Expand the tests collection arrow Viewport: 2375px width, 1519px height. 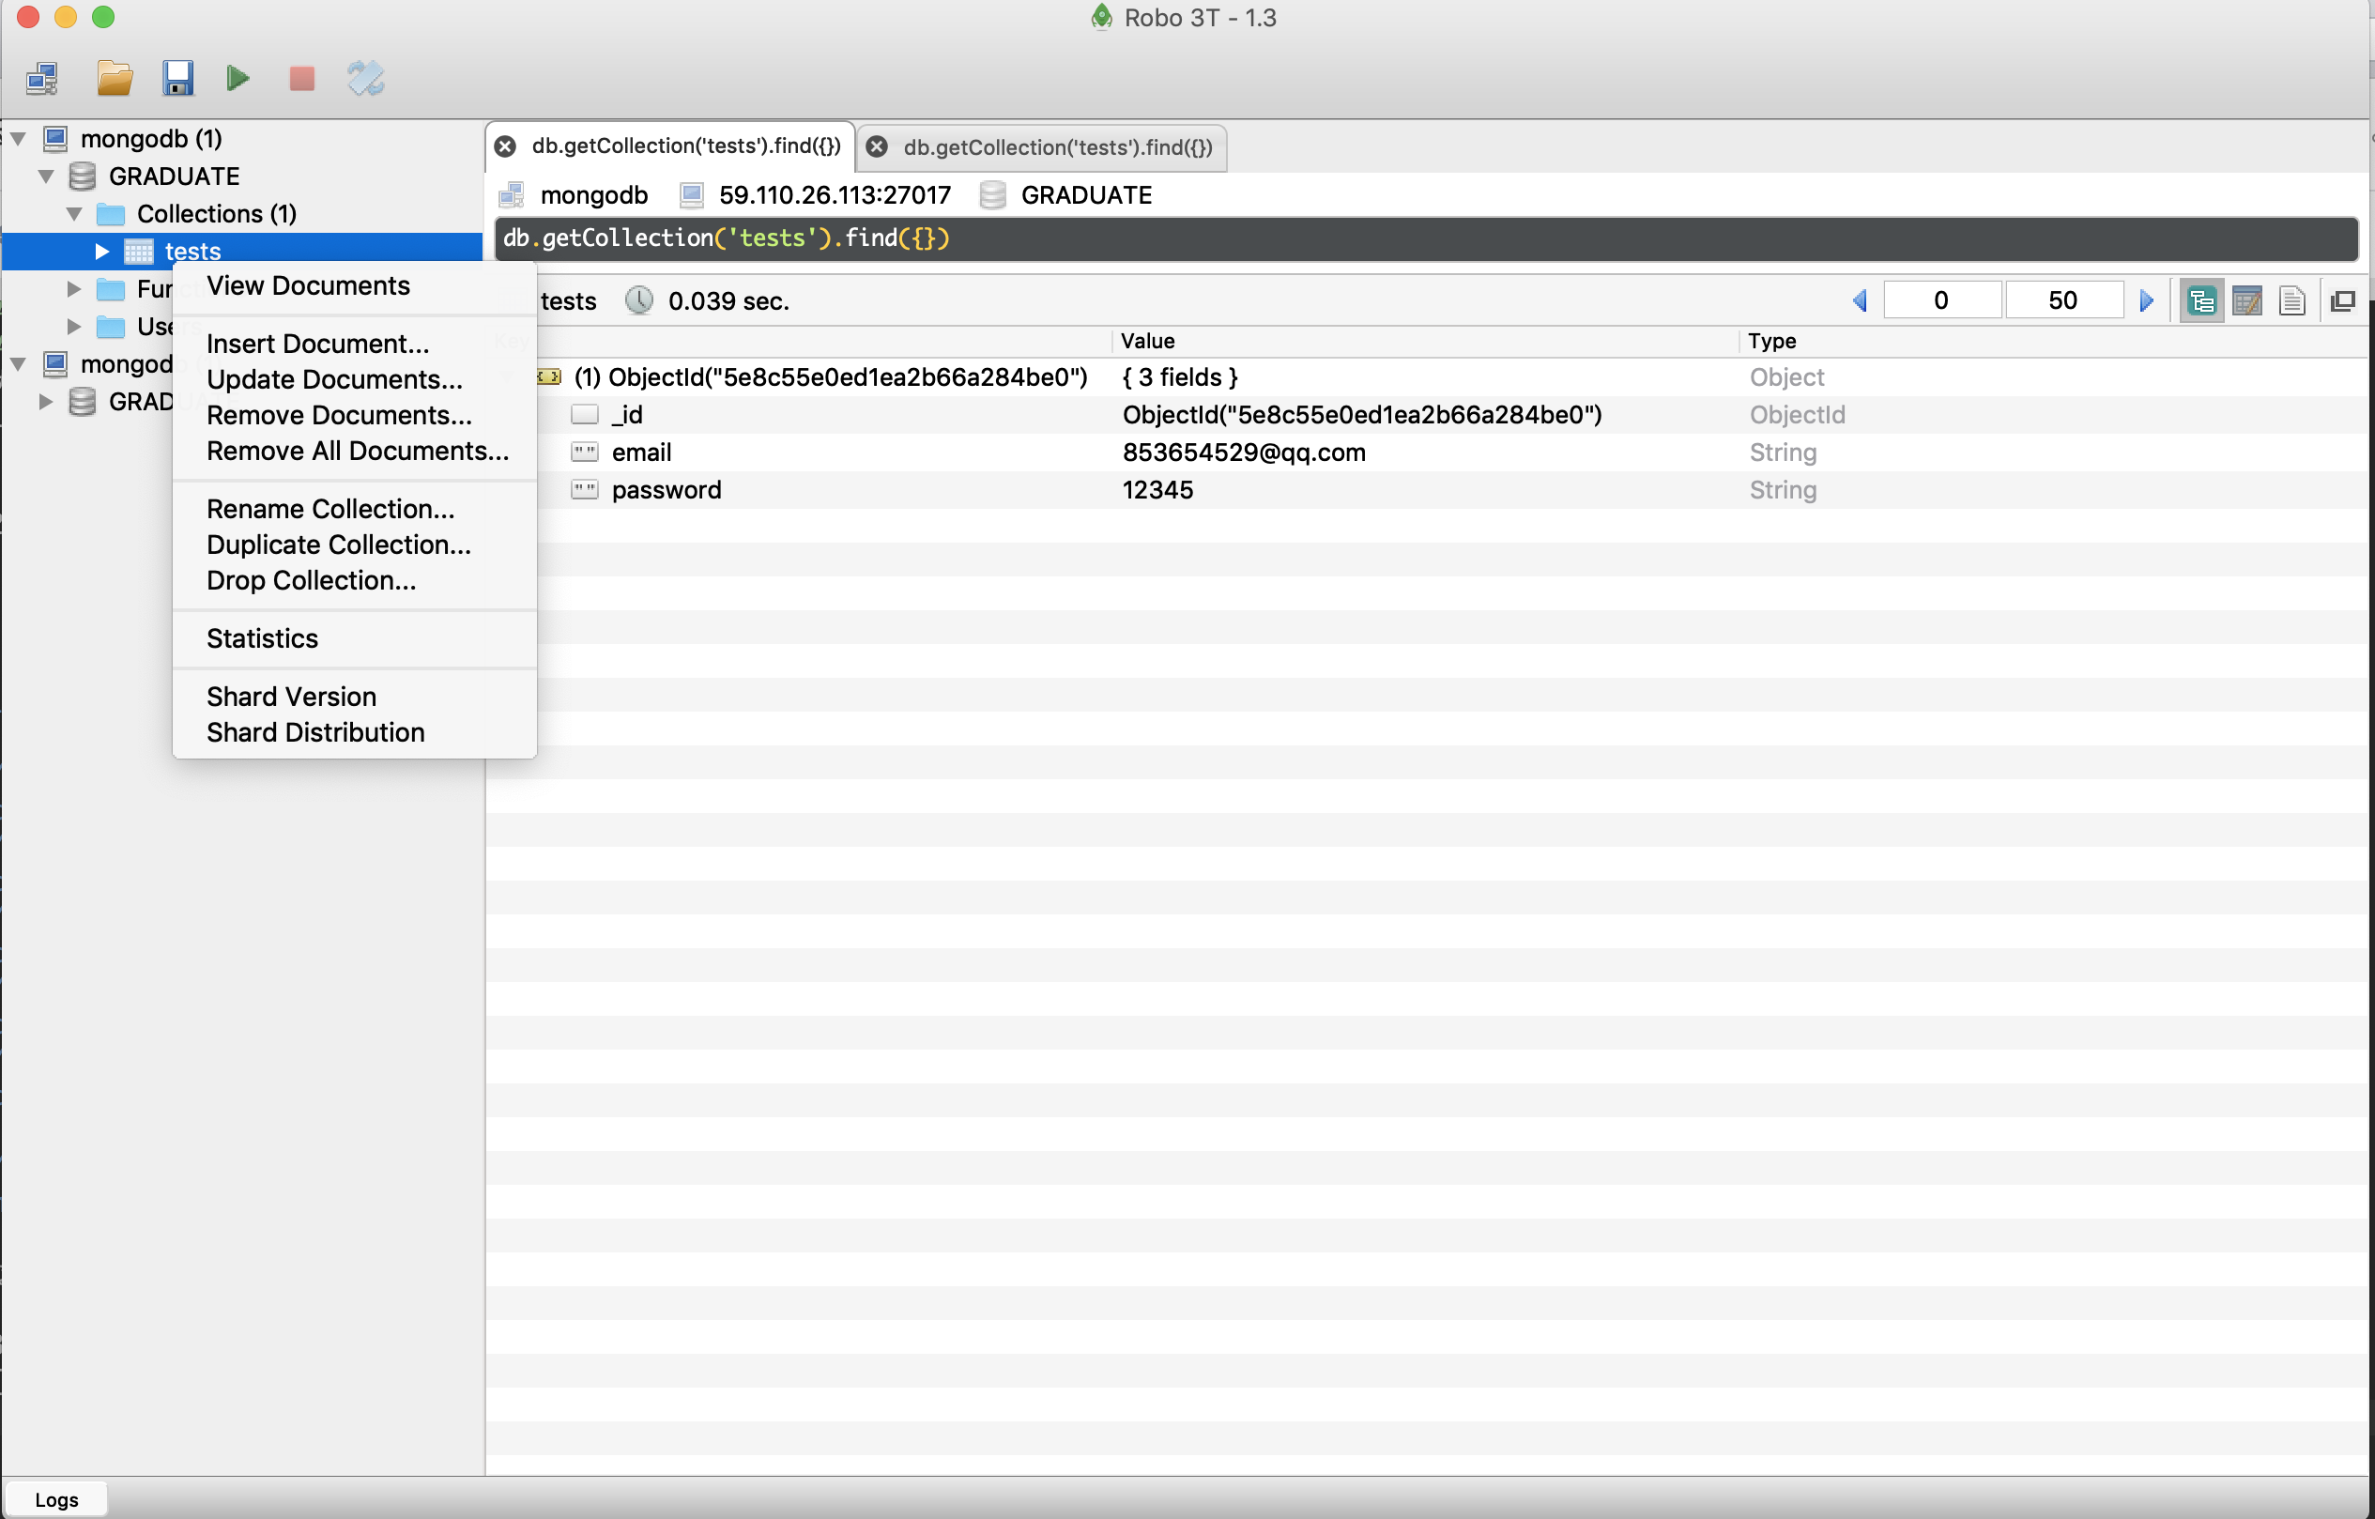click(x=101, y=252)
